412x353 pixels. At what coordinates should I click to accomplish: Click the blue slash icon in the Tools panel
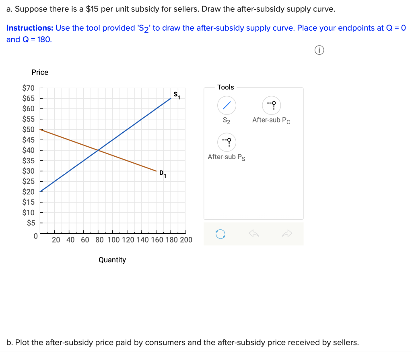[x=227, y=105]
